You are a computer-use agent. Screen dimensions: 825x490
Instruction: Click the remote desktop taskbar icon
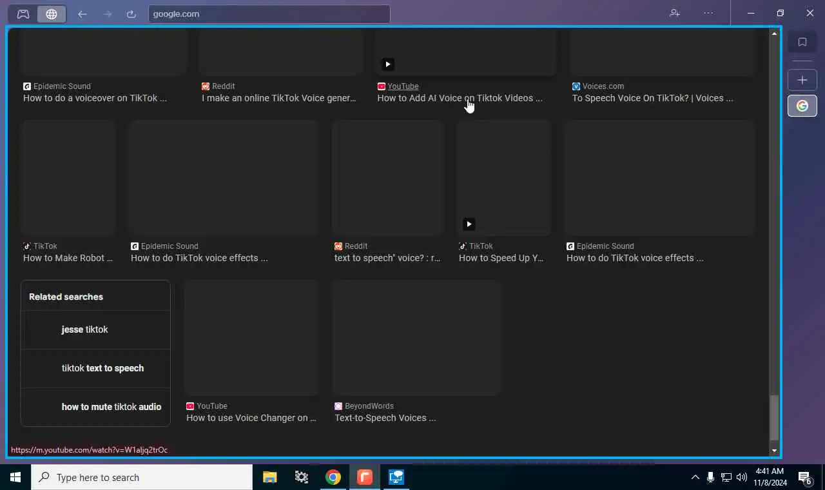tap(396, 477)
